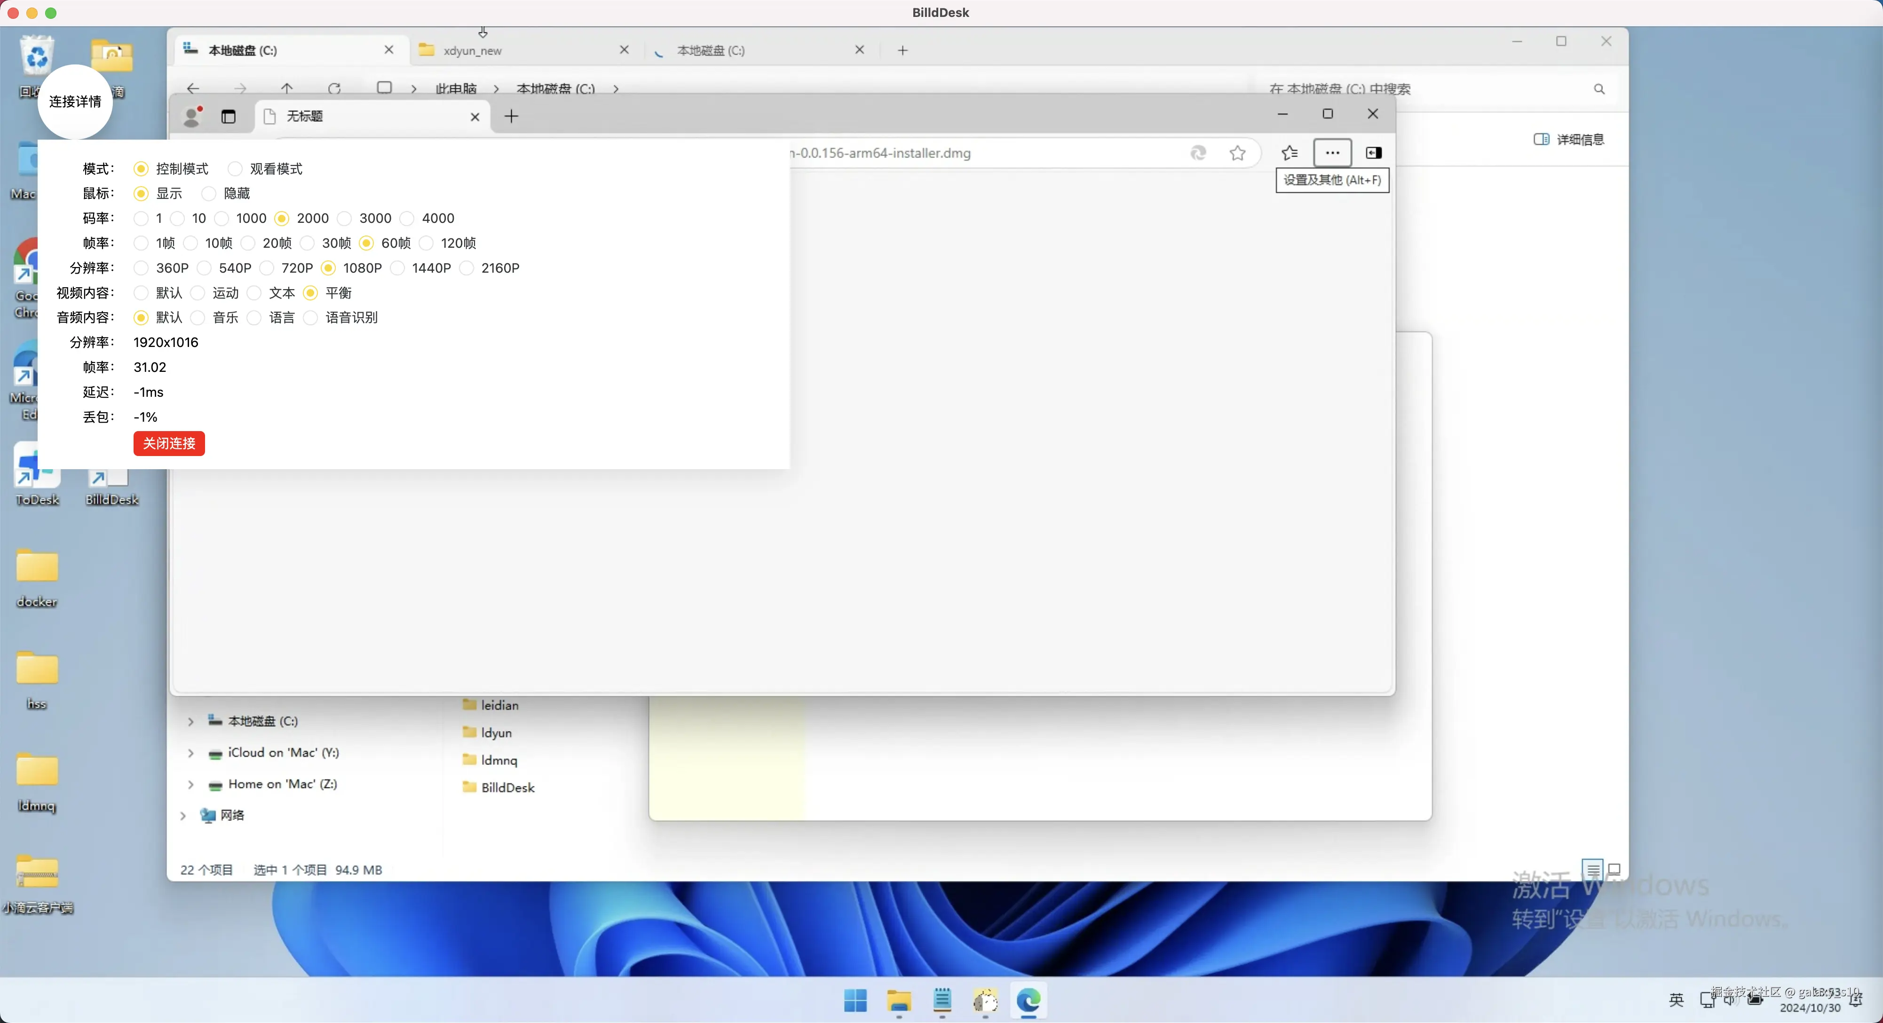Screen dimensions: 1883x1023
Task: Choose the 720P resolution option
Action: click(x=268, y=268)
